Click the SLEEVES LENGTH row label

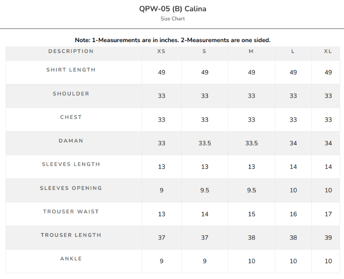point(71,164)
